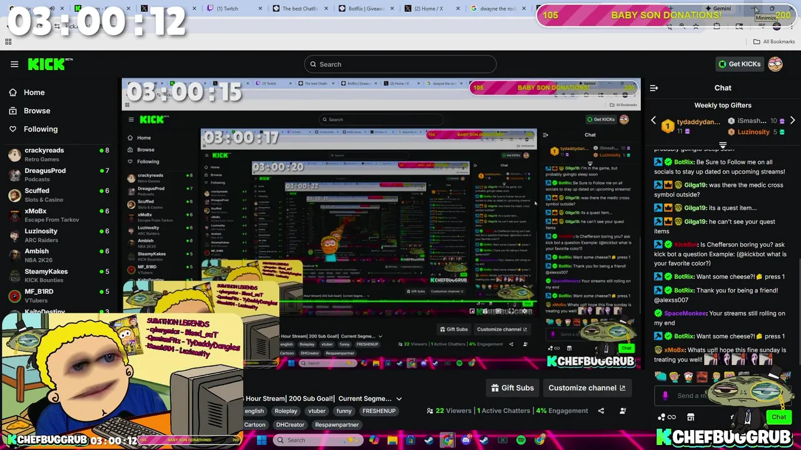Open the Kick hamburger menu
Image resolution: width=801 pixels, height=450 pixels.
click(14, 64)
